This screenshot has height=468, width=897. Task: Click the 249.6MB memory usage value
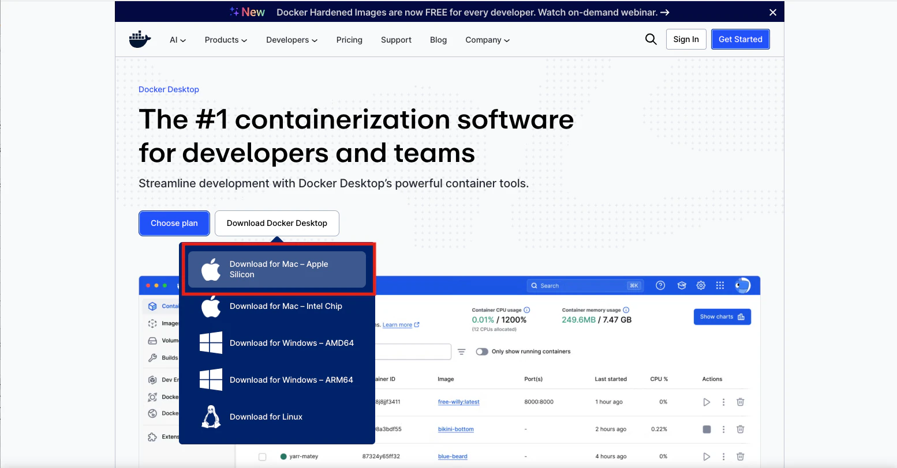[x=578, y=320]
